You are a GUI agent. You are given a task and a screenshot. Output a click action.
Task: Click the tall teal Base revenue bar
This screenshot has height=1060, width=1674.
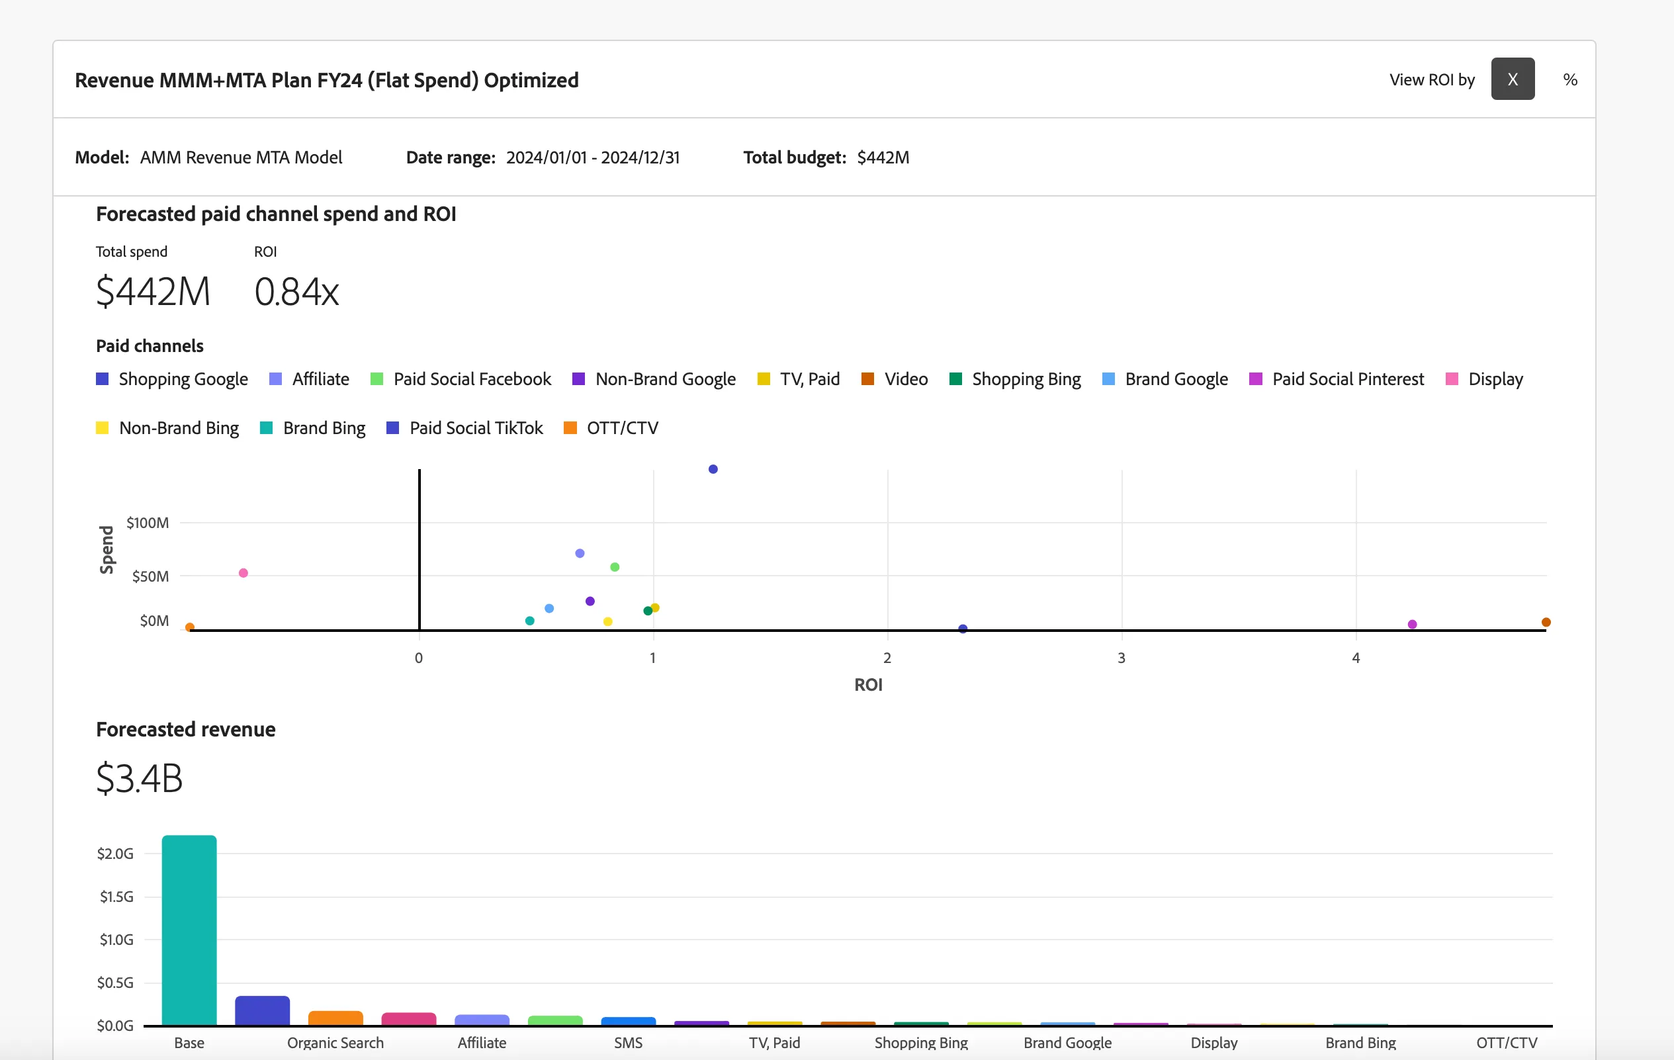(x=189, y=930)
